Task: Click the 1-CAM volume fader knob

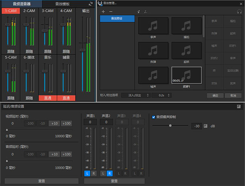Action: 8,24
